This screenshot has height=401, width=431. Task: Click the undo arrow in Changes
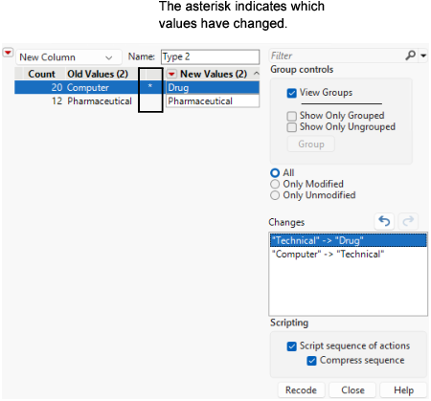[x=384, y=221]
